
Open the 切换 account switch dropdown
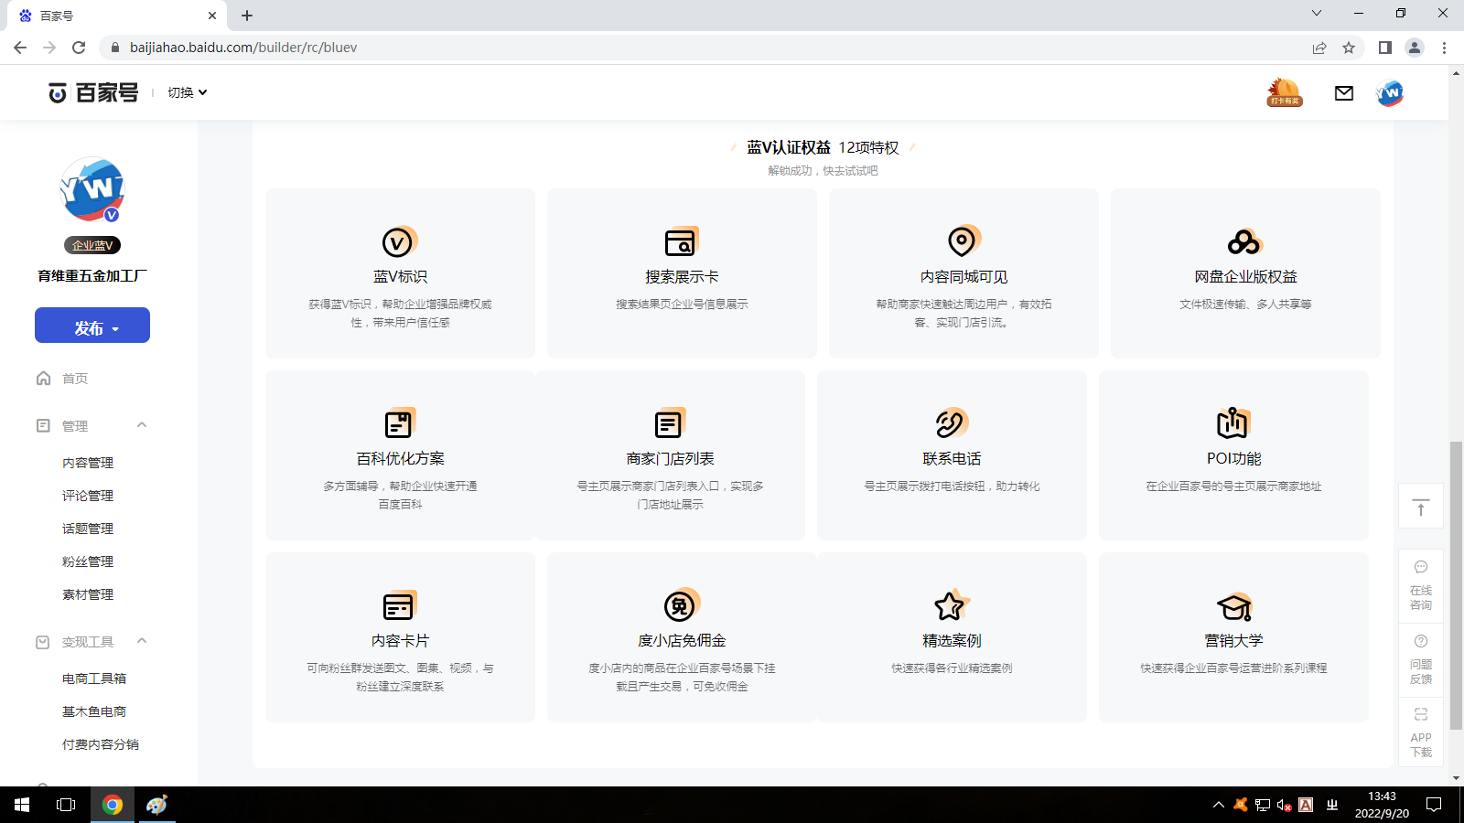(x=187, y=92)
